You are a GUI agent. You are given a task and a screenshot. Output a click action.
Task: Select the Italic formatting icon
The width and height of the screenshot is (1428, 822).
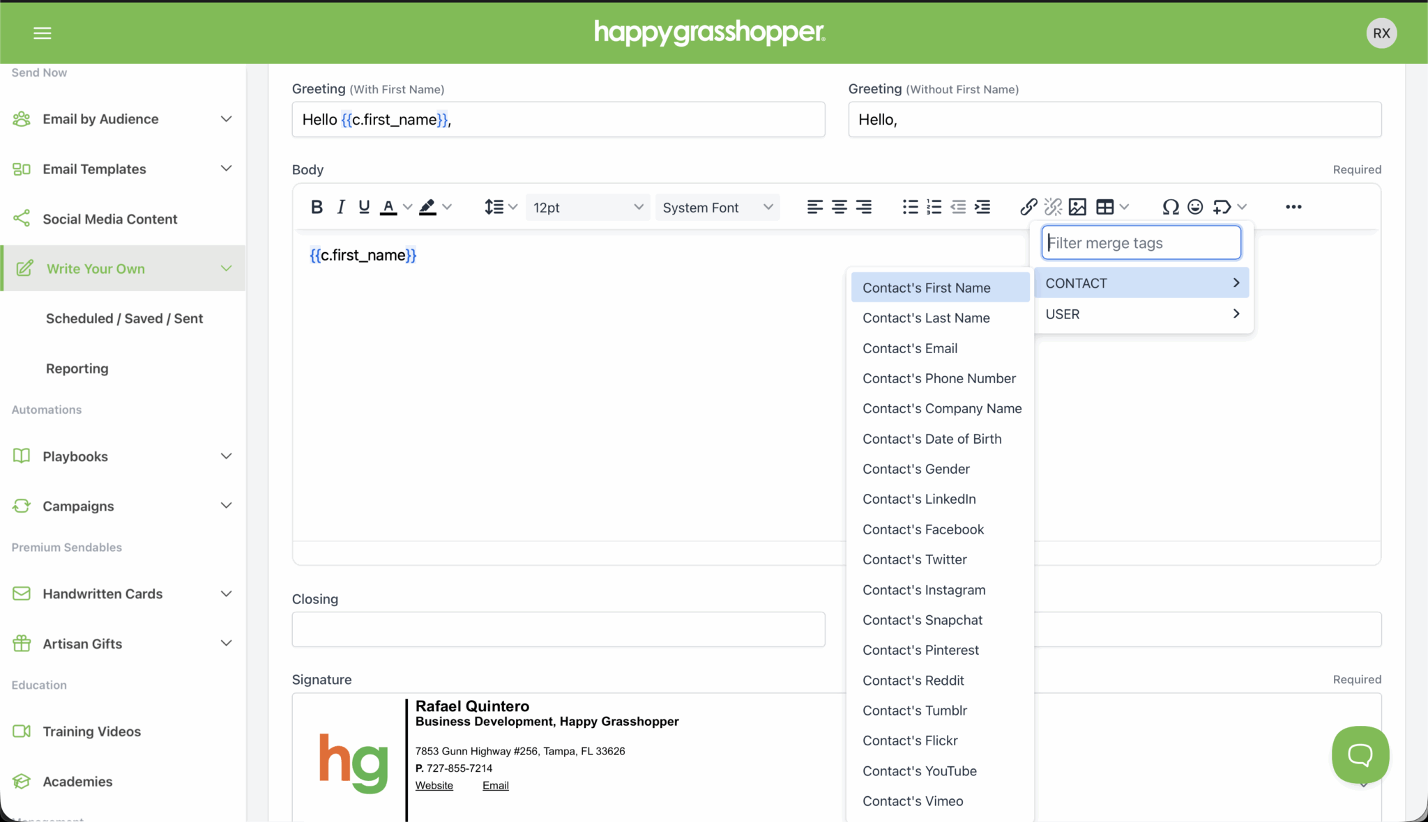340,207
